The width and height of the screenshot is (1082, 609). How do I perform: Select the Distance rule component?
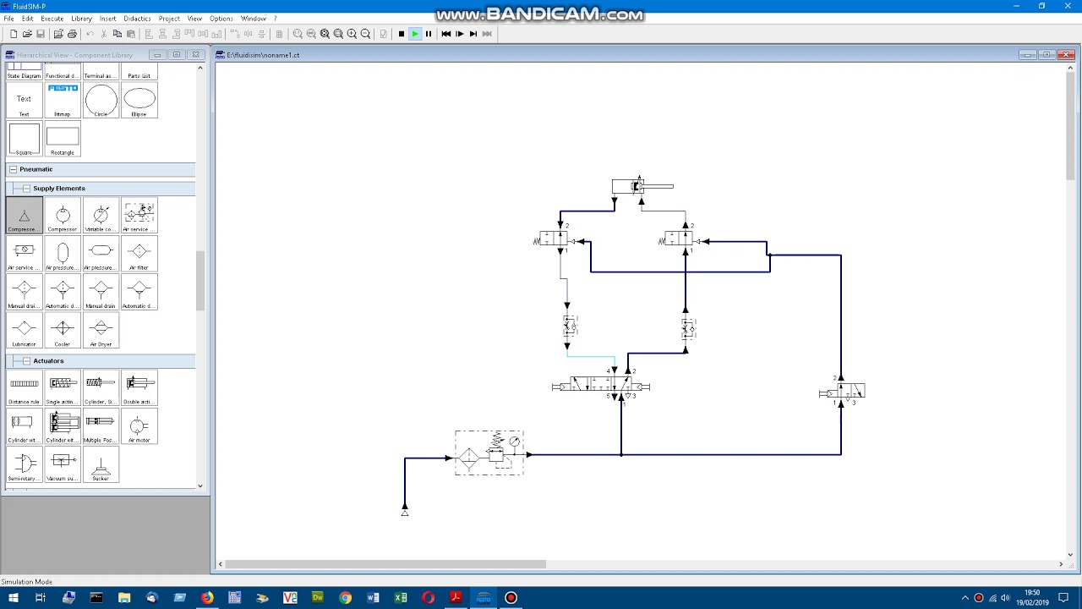pyautogui.click(x=24, y=389)
